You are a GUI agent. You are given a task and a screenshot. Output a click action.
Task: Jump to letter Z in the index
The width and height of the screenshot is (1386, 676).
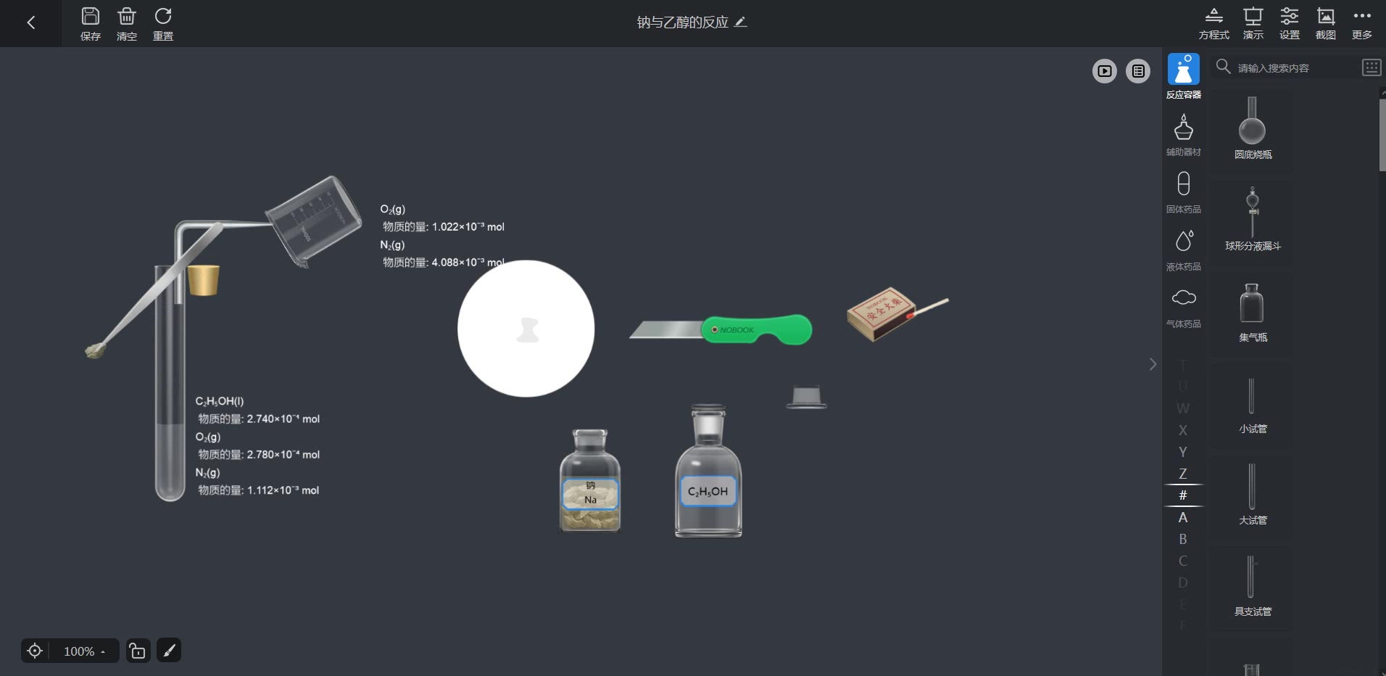pos(1183,474)
